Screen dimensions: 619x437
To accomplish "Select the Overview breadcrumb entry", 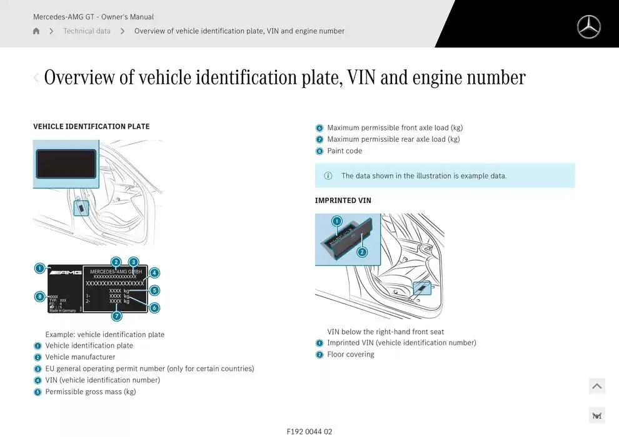I will coord(238,31).
